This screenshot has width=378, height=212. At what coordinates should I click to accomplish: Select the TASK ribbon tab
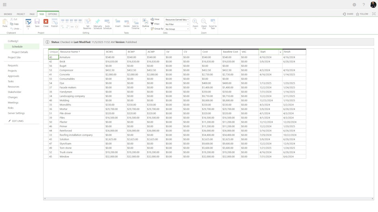tap(41, 14)
